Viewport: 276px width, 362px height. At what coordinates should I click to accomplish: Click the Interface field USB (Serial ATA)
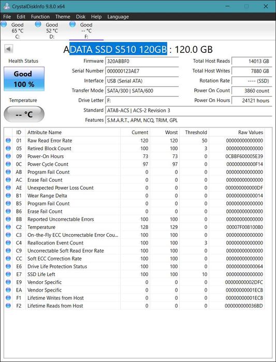(142, 81)
